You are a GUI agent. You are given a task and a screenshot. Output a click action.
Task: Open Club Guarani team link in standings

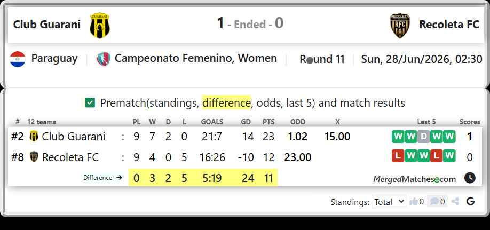pyautogui.click(x=74, y=137)
